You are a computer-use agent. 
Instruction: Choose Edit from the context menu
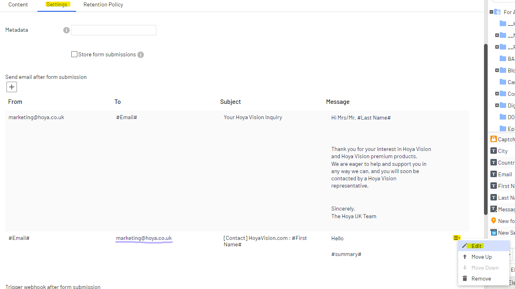(476, 246)
